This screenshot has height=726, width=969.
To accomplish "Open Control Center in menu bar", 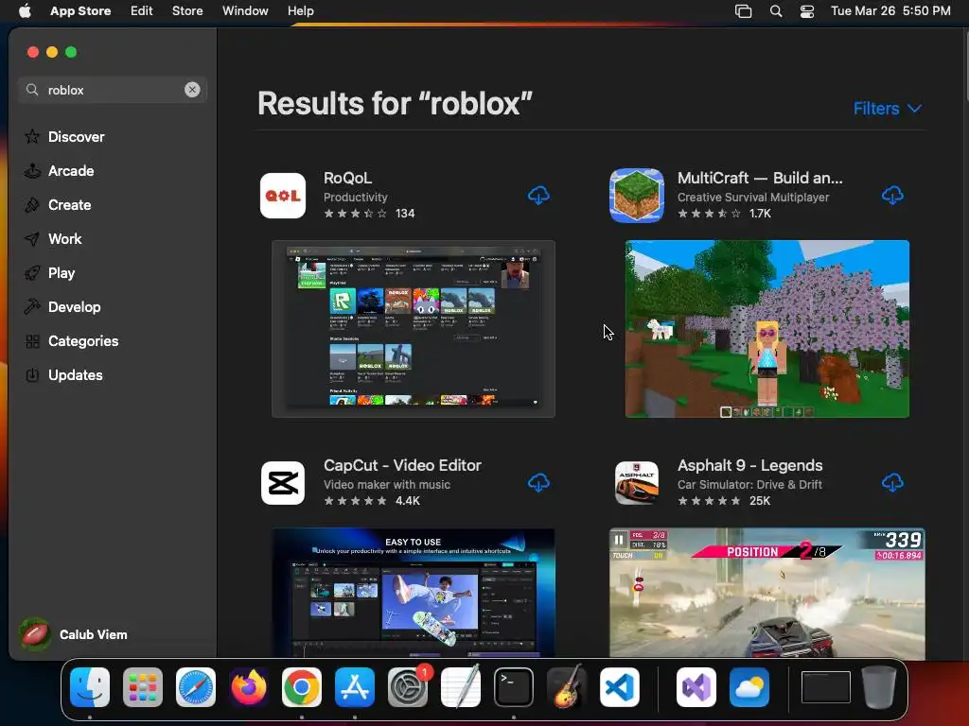I will 806,11.
